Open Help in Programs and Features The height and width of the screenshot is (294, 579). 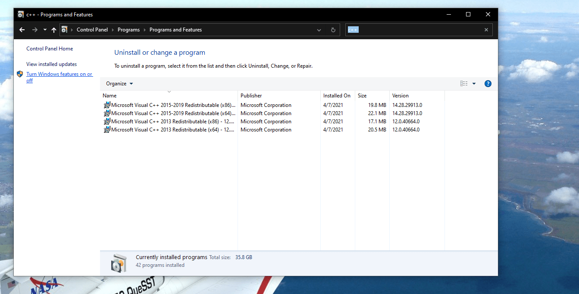point(488,83)
